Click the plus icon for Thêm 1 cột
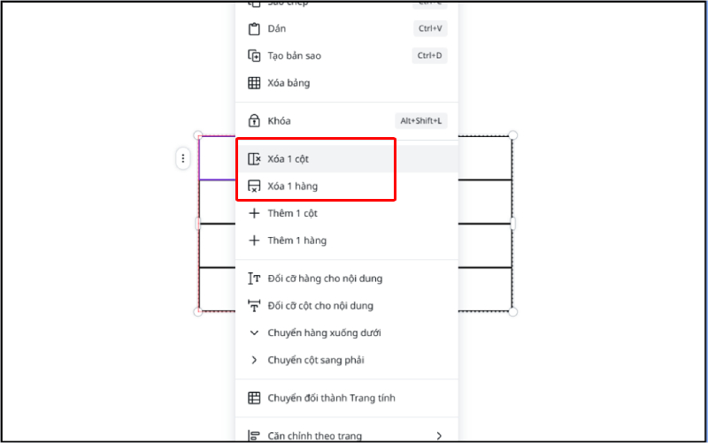 click(x=254, y=213)
